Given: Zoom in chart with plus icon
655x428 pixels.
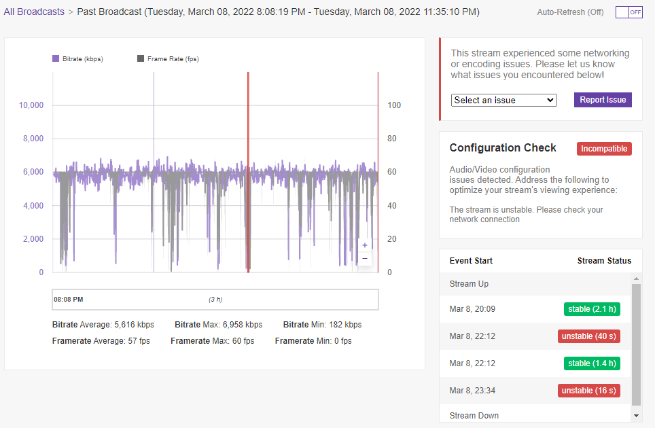Looking at the screenshot, I should click(x=365, y=245).
